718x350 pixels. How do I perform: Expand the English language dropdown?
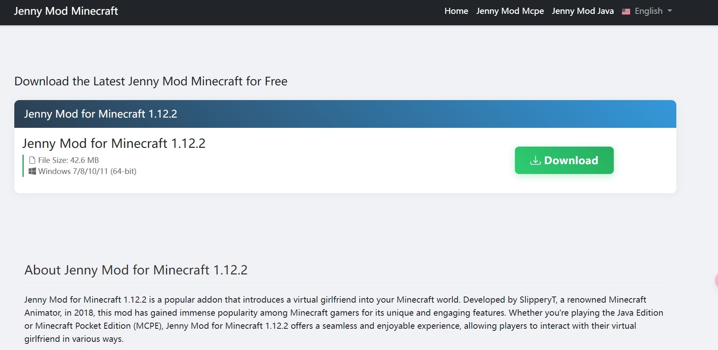(647, 11)
